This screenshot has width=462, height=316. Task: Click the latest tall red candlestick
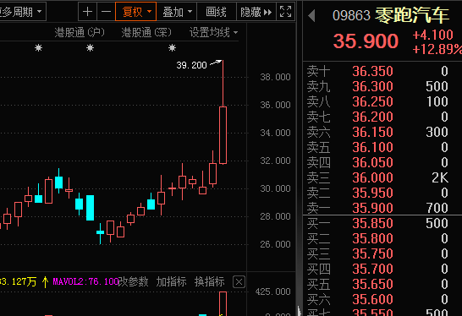(x=223, y=135)
